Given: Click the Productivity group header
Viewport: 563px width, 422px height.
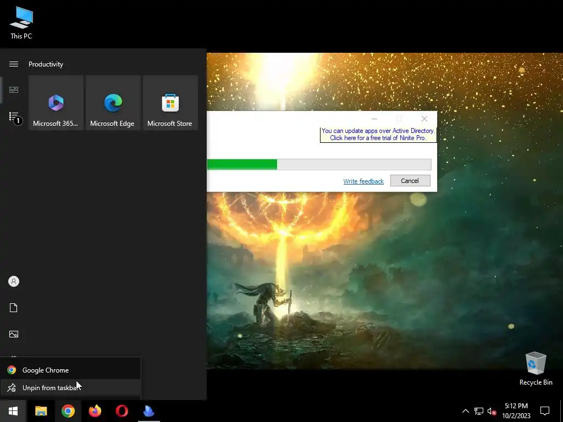Looking at the screenshot, I should 46,64.
